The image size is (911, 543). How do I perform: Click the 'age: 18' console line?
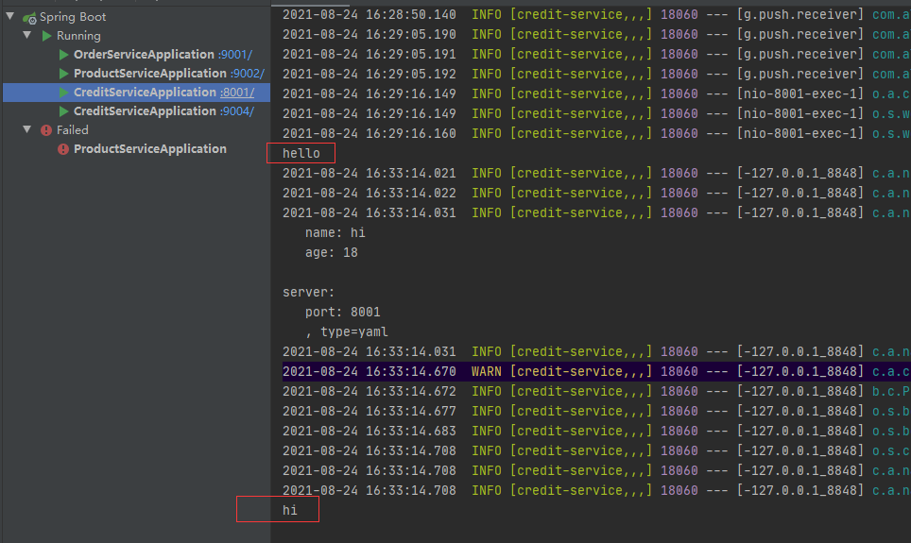(x=331, y=253)
